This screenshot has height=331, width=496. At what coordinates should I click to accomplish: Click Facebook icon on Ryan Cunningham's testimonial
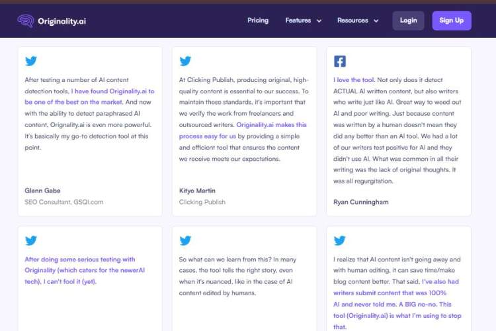tap(339, 62)
